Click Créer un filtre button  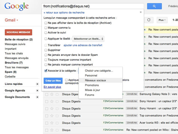(x=53, y=81)
